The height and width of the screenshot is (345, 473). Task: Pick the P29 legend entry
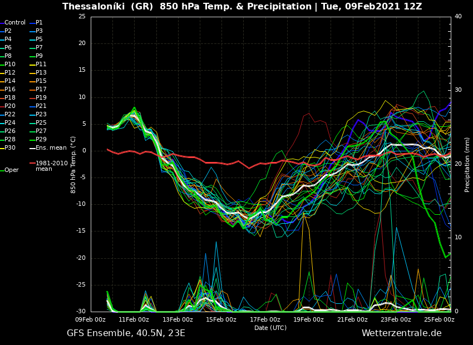pos(41,140)
